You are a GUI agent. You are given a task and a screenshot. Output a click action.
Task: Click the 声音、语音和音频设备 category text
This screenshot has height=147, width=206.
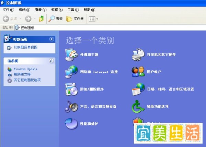pyautogui.click(x=98, y=106)
